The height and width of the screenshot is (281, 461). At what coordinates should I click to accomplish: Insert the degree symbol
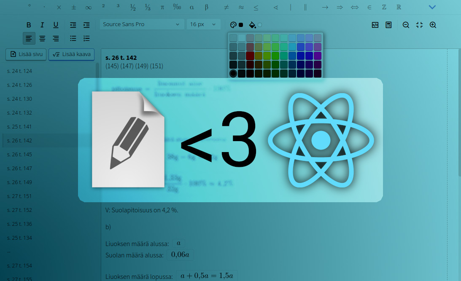click(30, 6)
